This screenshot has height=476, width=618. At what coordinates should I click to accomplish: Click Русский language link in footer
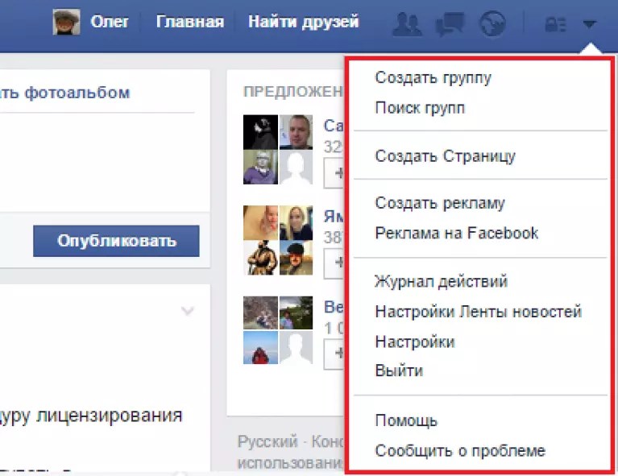coord(268,441)
